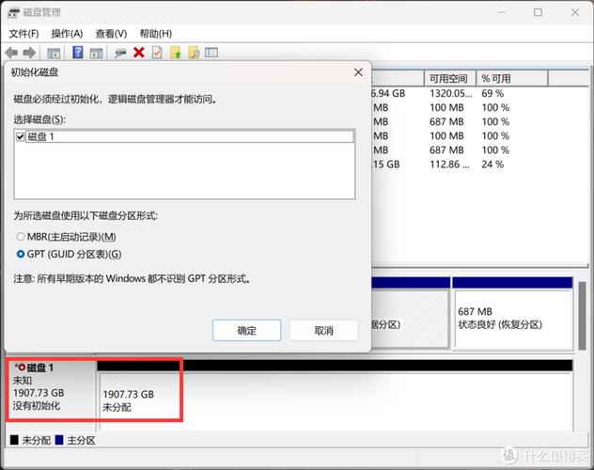
Task: Open the 查看(V) menu
Action: 111,34
